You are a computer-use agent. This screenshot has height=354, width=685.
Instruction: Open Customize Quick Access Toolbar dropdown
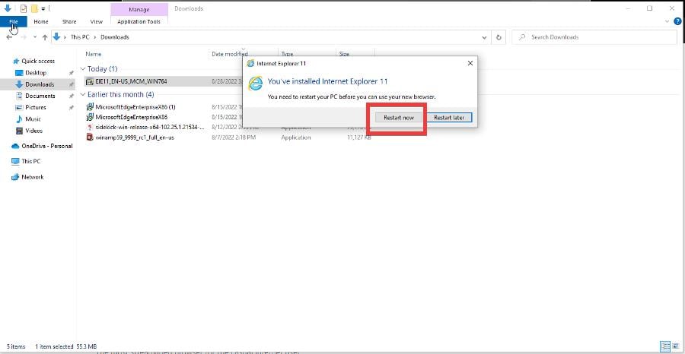(x=43, y=8)
